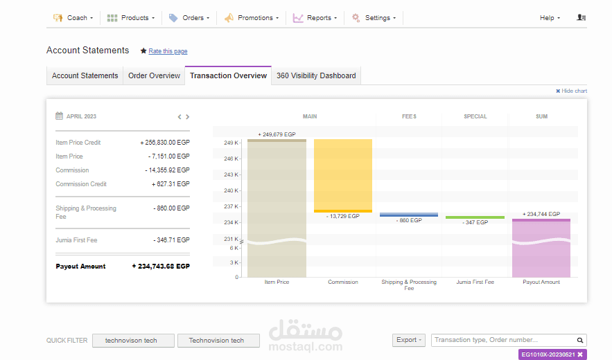This screenshot has width=612, height=360.
Task: Open the Products menu
Action: tap(131, 17)
